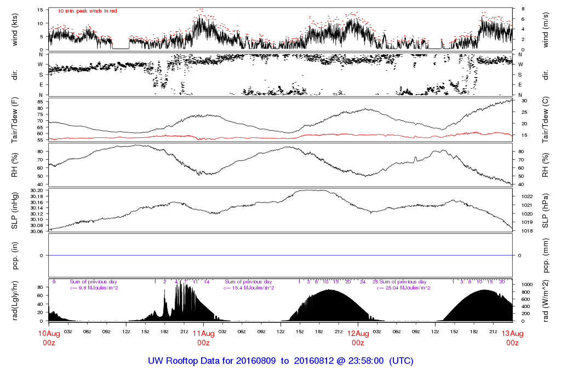The height and width of the screenshot is (383, 561).
Task: Click the "30.06" tick on SLP axis
Action: click(37, 231)
